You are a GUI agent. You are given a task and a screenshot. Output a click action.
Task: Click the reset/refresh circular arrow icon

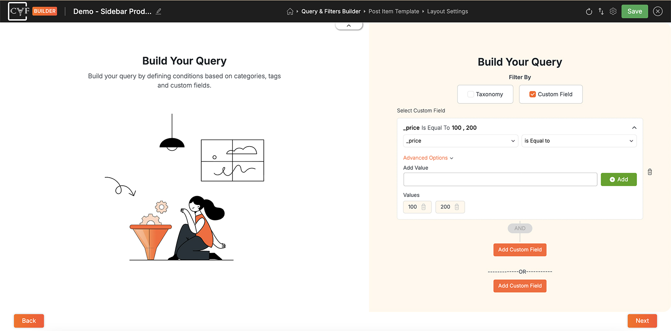click(589, 11)
